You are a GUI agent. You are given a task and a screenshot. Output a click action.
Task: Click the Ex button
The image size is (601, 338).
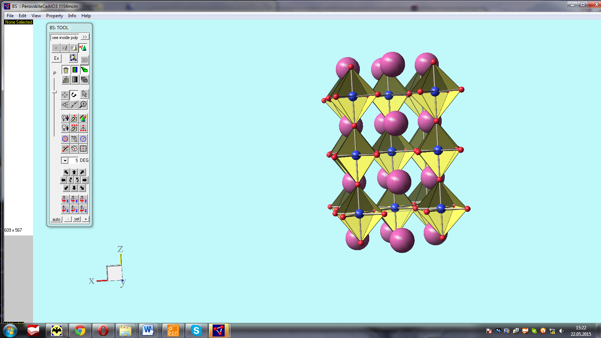(x=56, y=58)
